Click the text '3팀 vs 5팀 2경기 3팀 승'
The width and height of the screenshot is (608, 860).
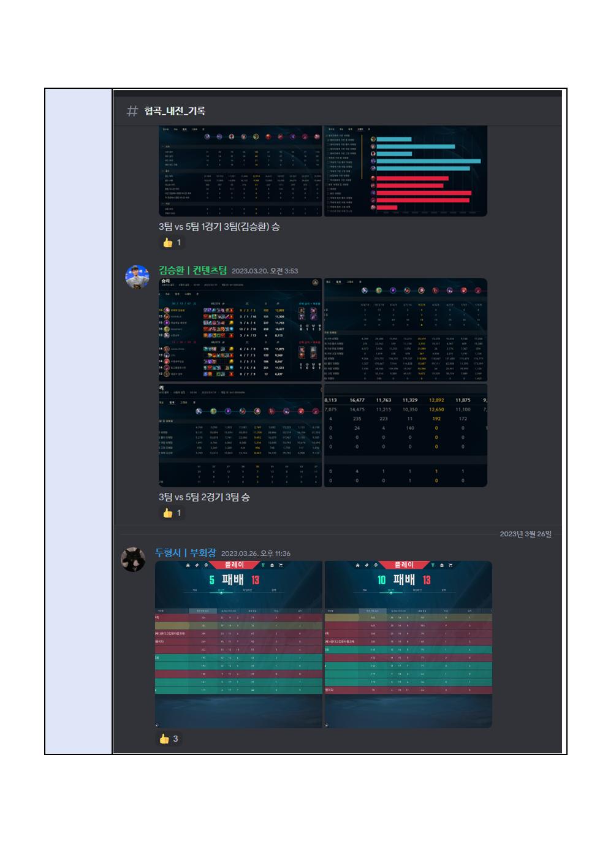point(204,497)
